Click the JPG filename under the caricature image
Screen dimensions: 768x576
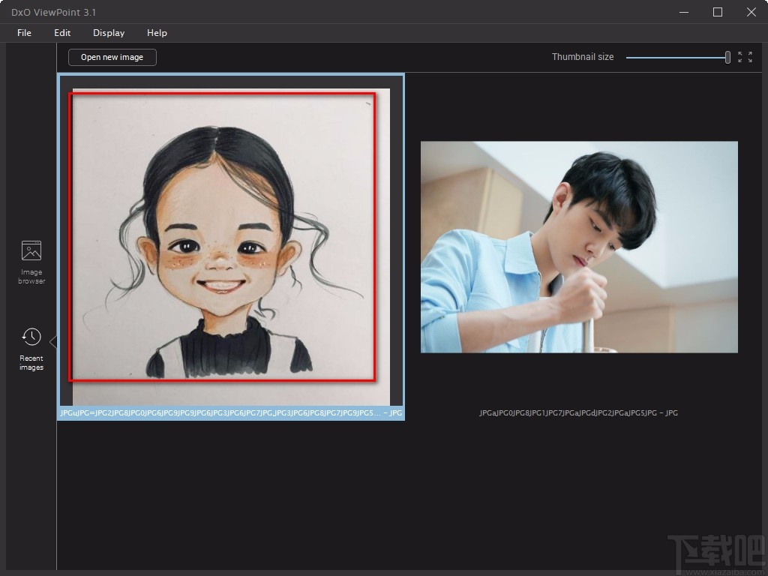pos(230,413)
